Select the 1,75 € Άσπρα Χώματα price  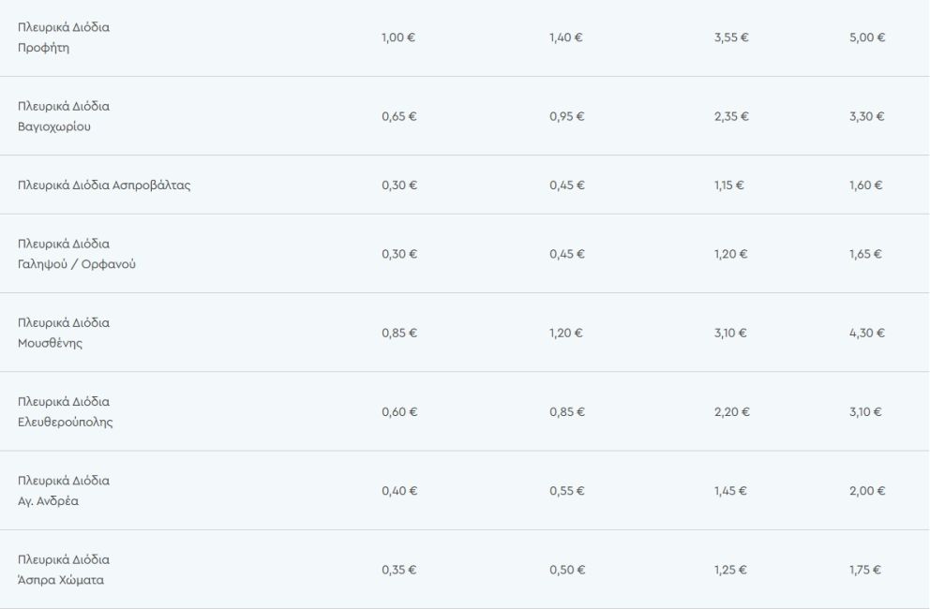coord(866,570)
